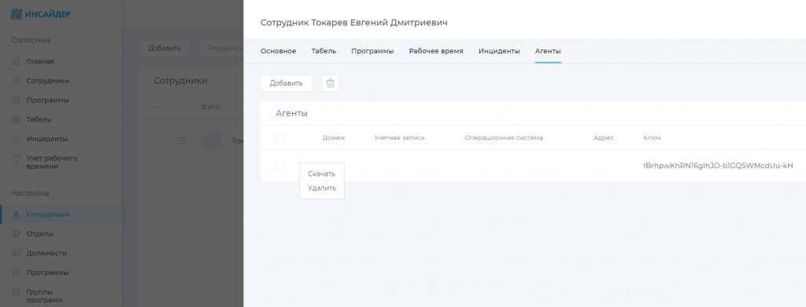The height and width of the screenshot is (307, 806).
Task: Click the Должности icon
Action: (x=16, y=253)
